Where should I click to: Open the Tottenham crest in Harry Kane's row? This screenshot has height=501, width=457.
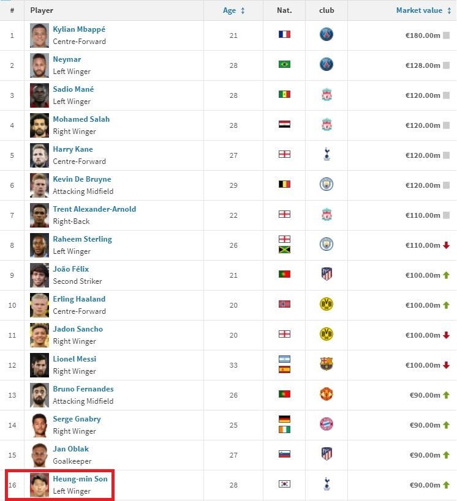[327, 154]
